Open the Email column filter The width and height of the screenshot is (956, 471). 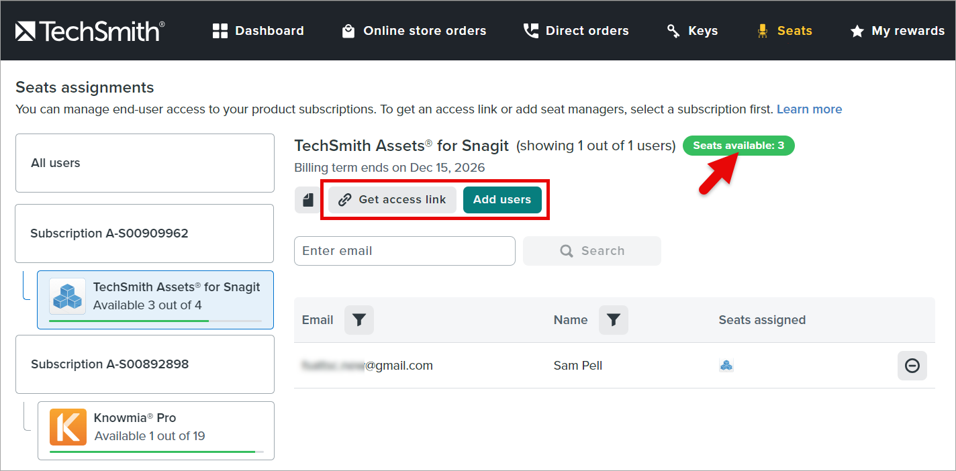[359, 320]
